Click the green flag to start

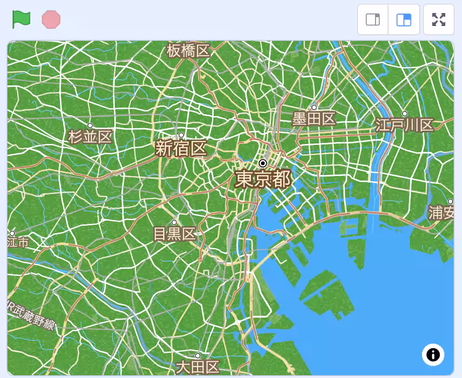(x=21, y=20)
